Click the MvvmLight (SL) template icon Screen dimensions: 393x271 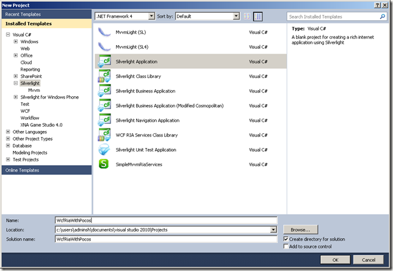tap(104, 32)
